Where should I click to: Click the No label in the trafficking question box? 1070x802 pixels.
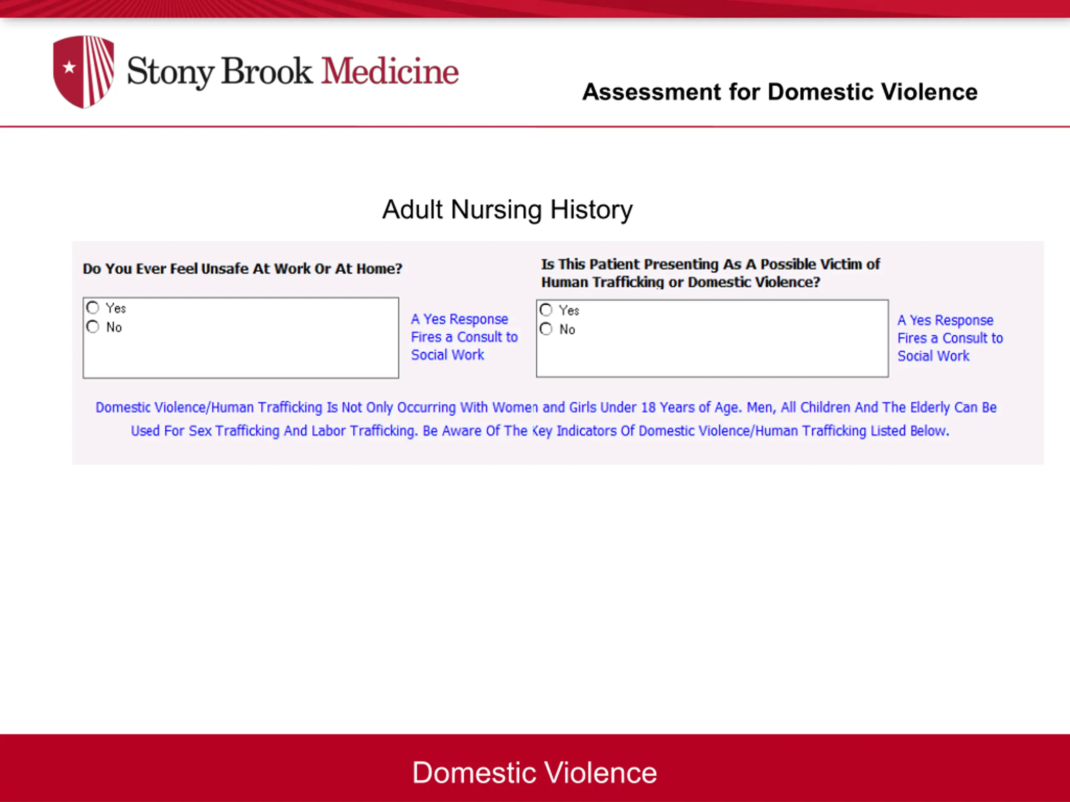tap(567, 330)
